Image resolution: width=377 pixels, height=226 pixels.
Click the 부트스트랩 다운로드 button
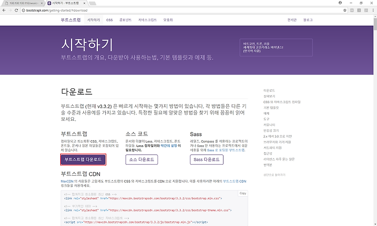pos(83,160)
